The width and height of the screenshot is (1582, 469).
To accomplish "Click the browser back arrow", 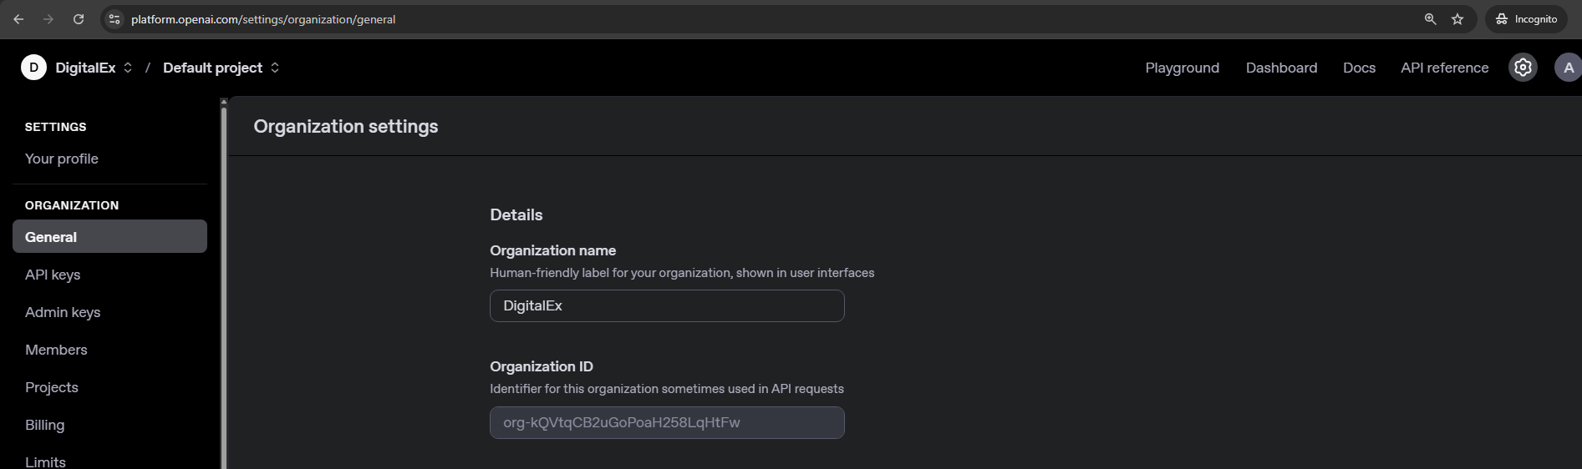I will pos(18,19).
